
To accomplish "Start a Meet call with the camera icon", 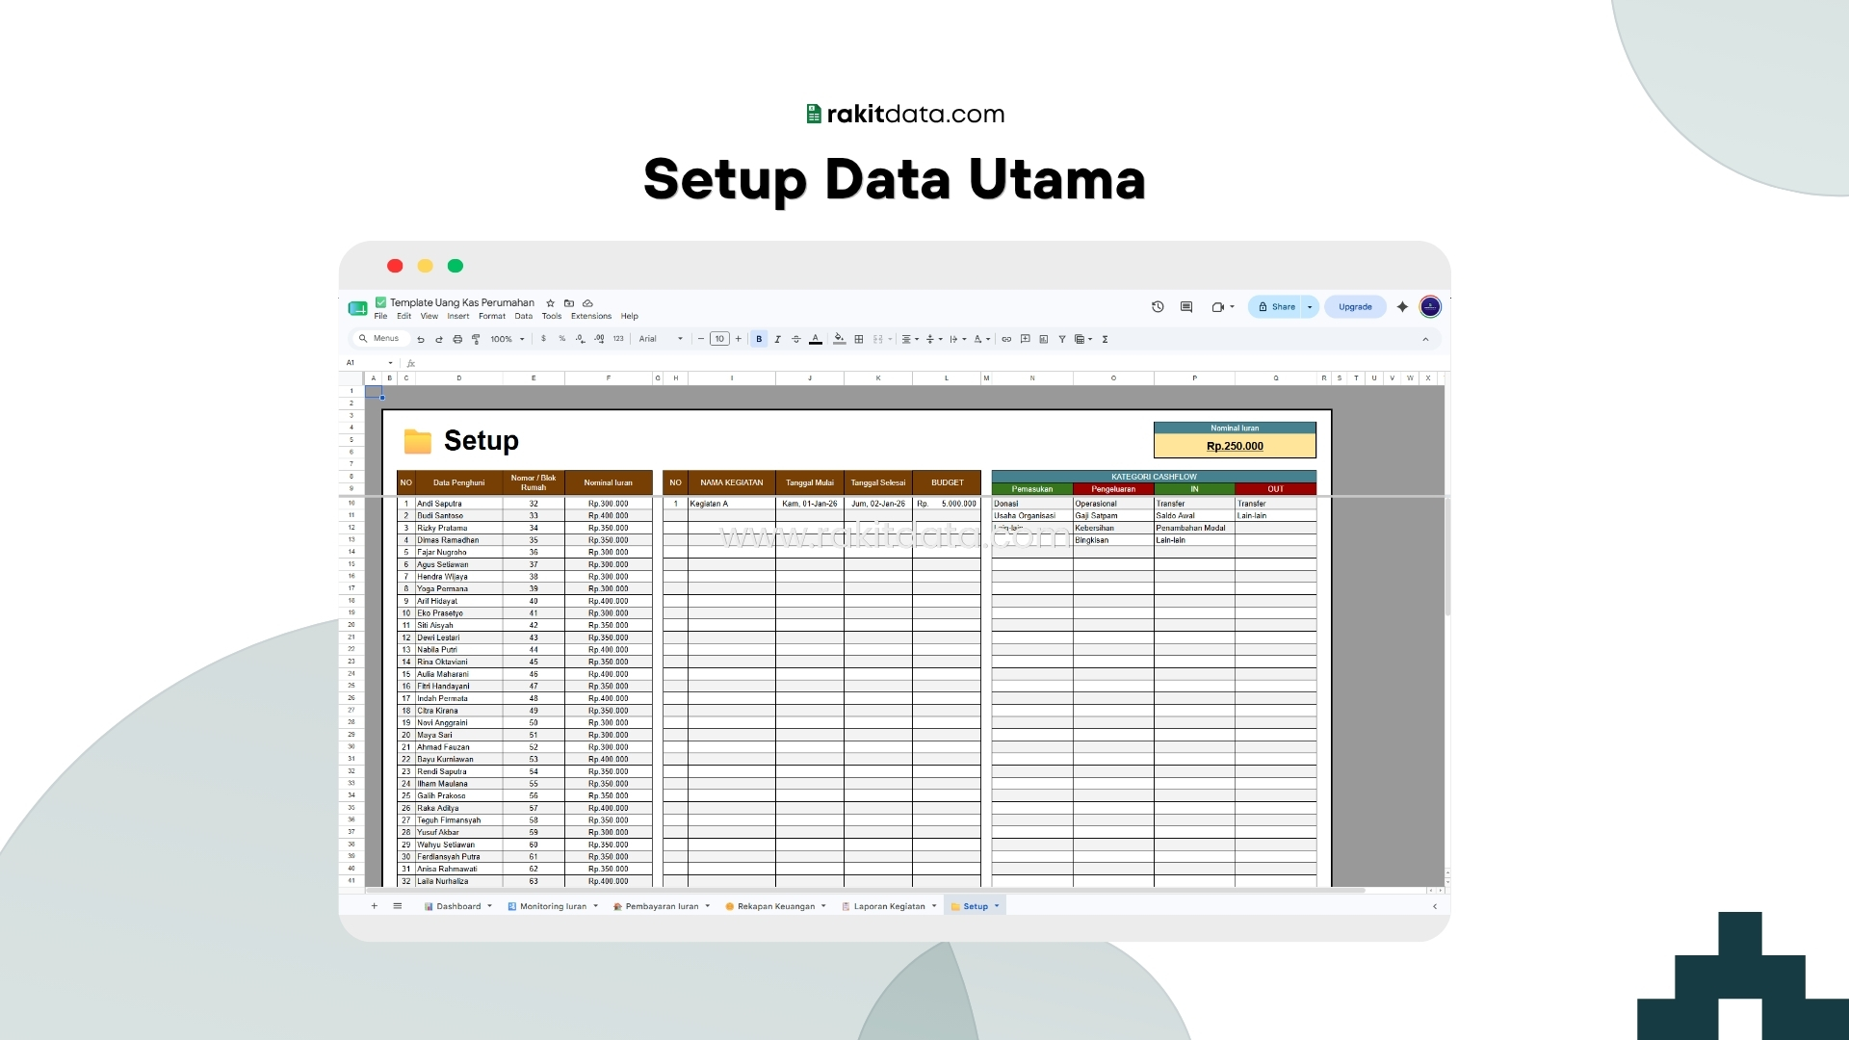I will [1218, 307].
